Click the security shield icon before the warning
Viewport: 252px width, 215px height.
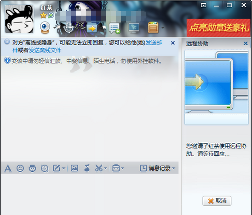[x=7, y=60]
